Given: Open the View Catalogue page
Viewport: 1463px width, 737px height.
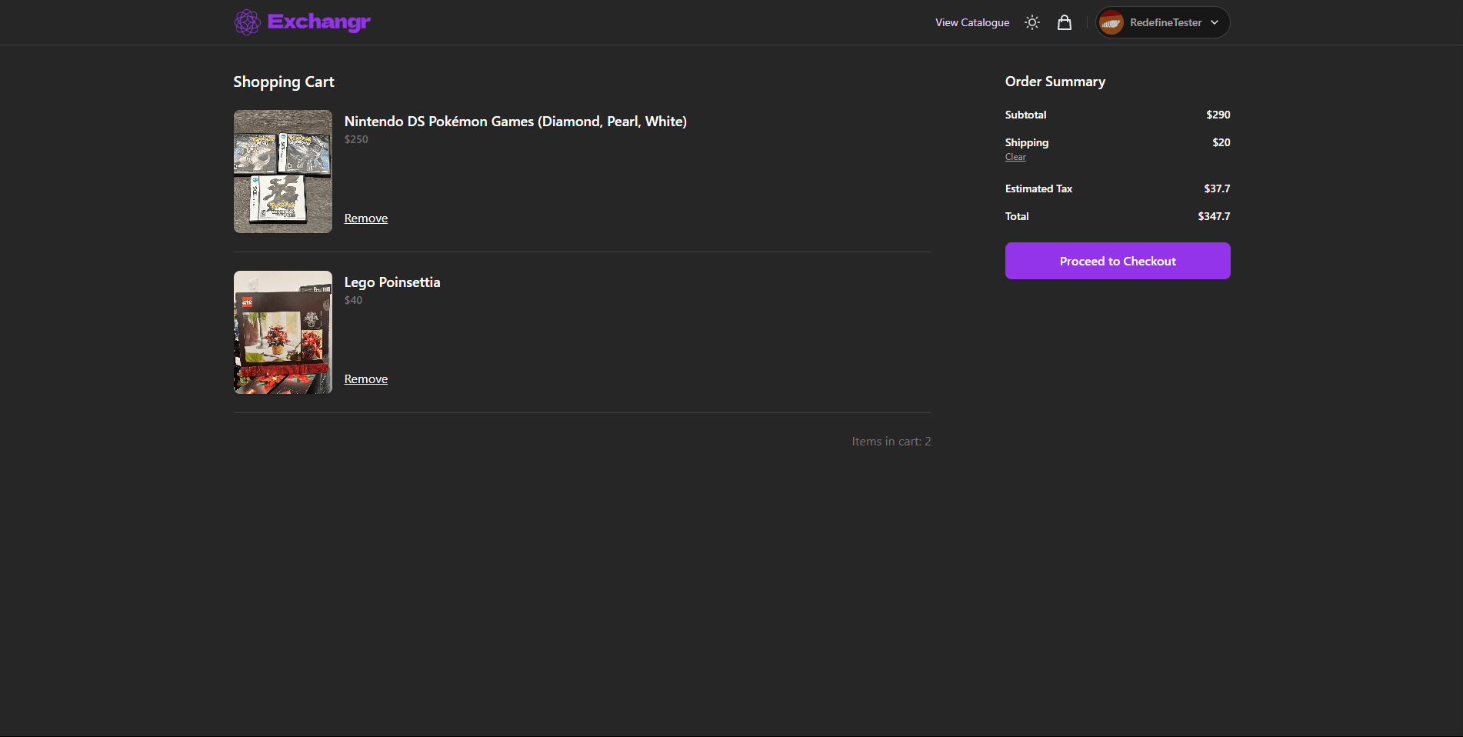Looking at the screenshot, I should (971, 22).
